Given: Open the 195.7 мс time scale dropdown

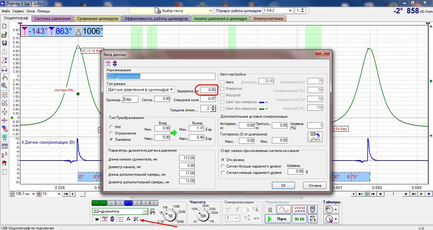Looking at the screenshot, I should click(34, 194).
